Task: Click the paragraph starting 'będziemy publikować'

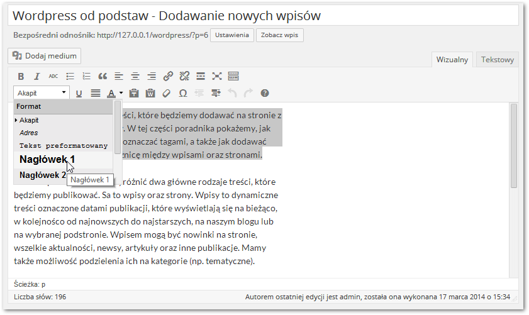Action: (x=146, y=221)
